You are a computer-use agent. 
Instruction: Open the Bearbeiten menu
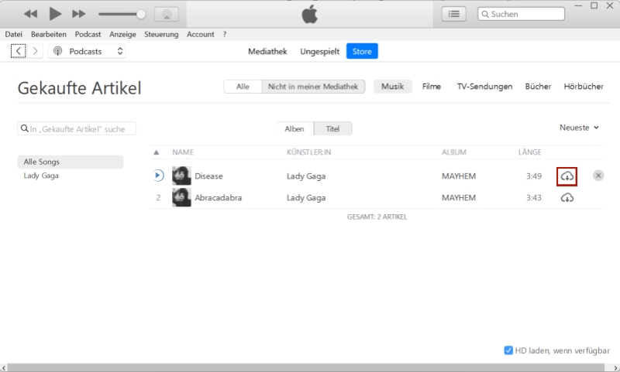[x=49, y=34]
